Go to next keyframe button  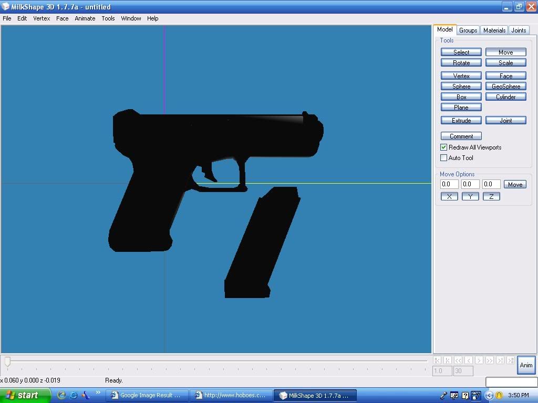coord(500,360)
